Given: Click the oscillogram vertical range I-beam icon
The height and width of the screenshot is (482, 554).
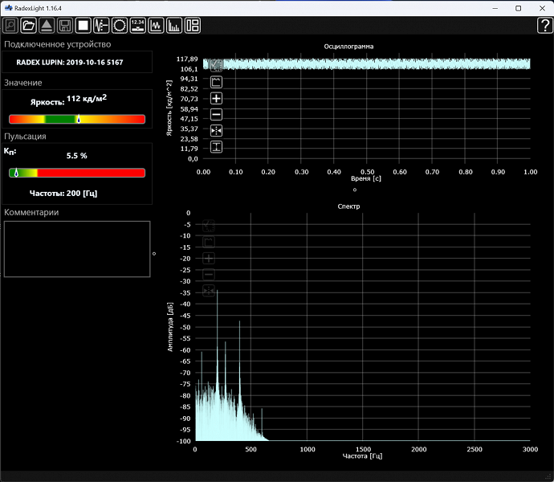Looking at the screenshot, I should 216,147.
